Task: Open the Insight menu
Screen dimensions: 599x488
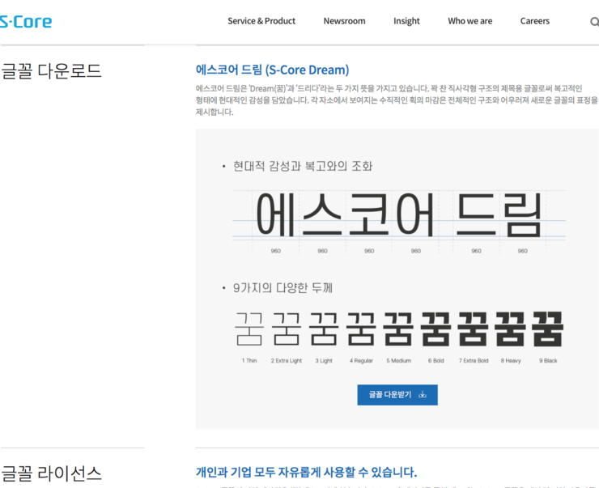Action: pyautogui.click(x=406, y=21)
